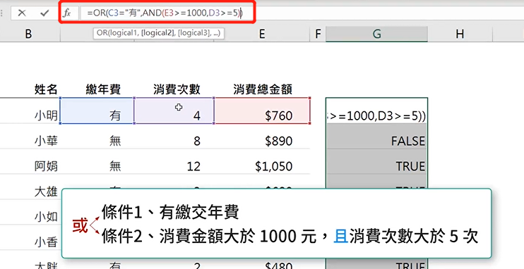
Task: Select column G header
Action: pyautogui.click(x=376, y=34)
